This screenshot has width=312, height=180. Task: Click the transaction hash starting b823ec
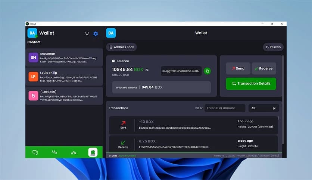175,128
